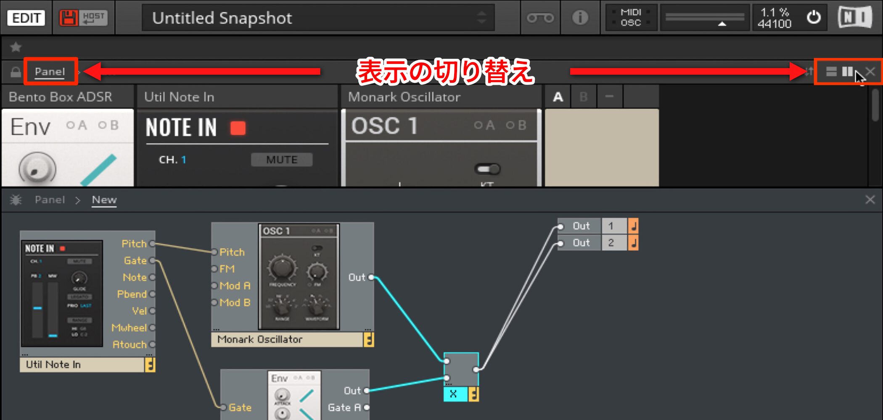The image size is (883, 420).
Task: Open the info hints icon
Action: (x=580, y=18)
